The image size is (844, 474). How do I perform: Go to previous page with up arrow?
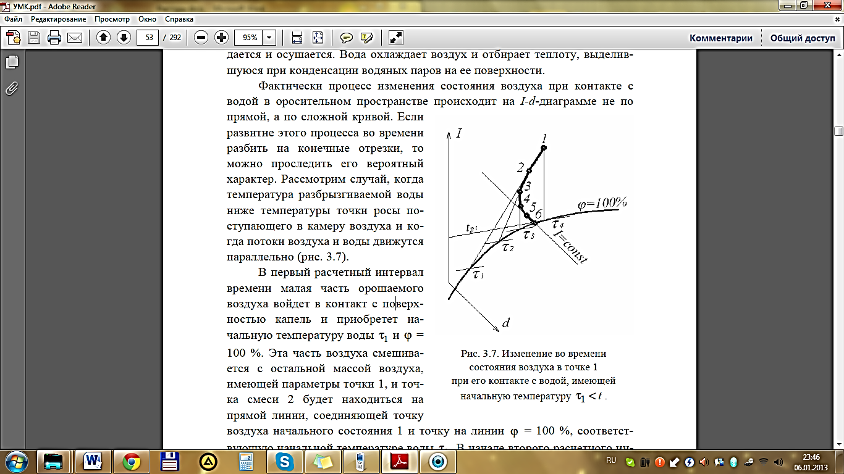pyautogui.click(x=103, y=38)
